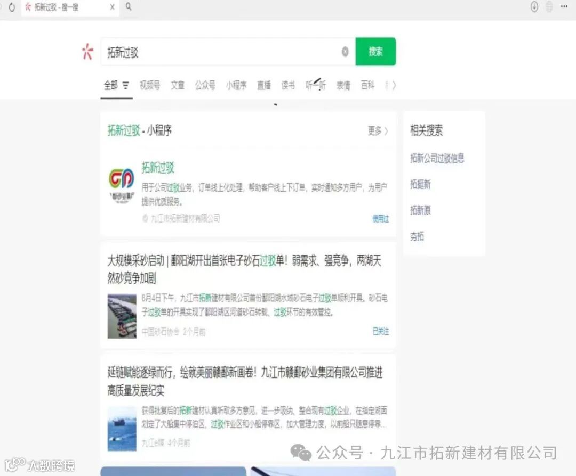Click the download icon in top bar
Screen dimensions: 576x476
tap(534, 6)
